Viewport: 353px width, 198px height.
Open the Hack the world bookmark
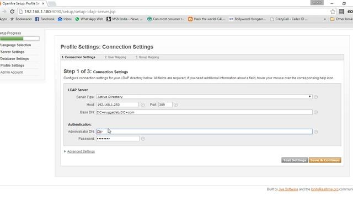(x=207, y=19)
